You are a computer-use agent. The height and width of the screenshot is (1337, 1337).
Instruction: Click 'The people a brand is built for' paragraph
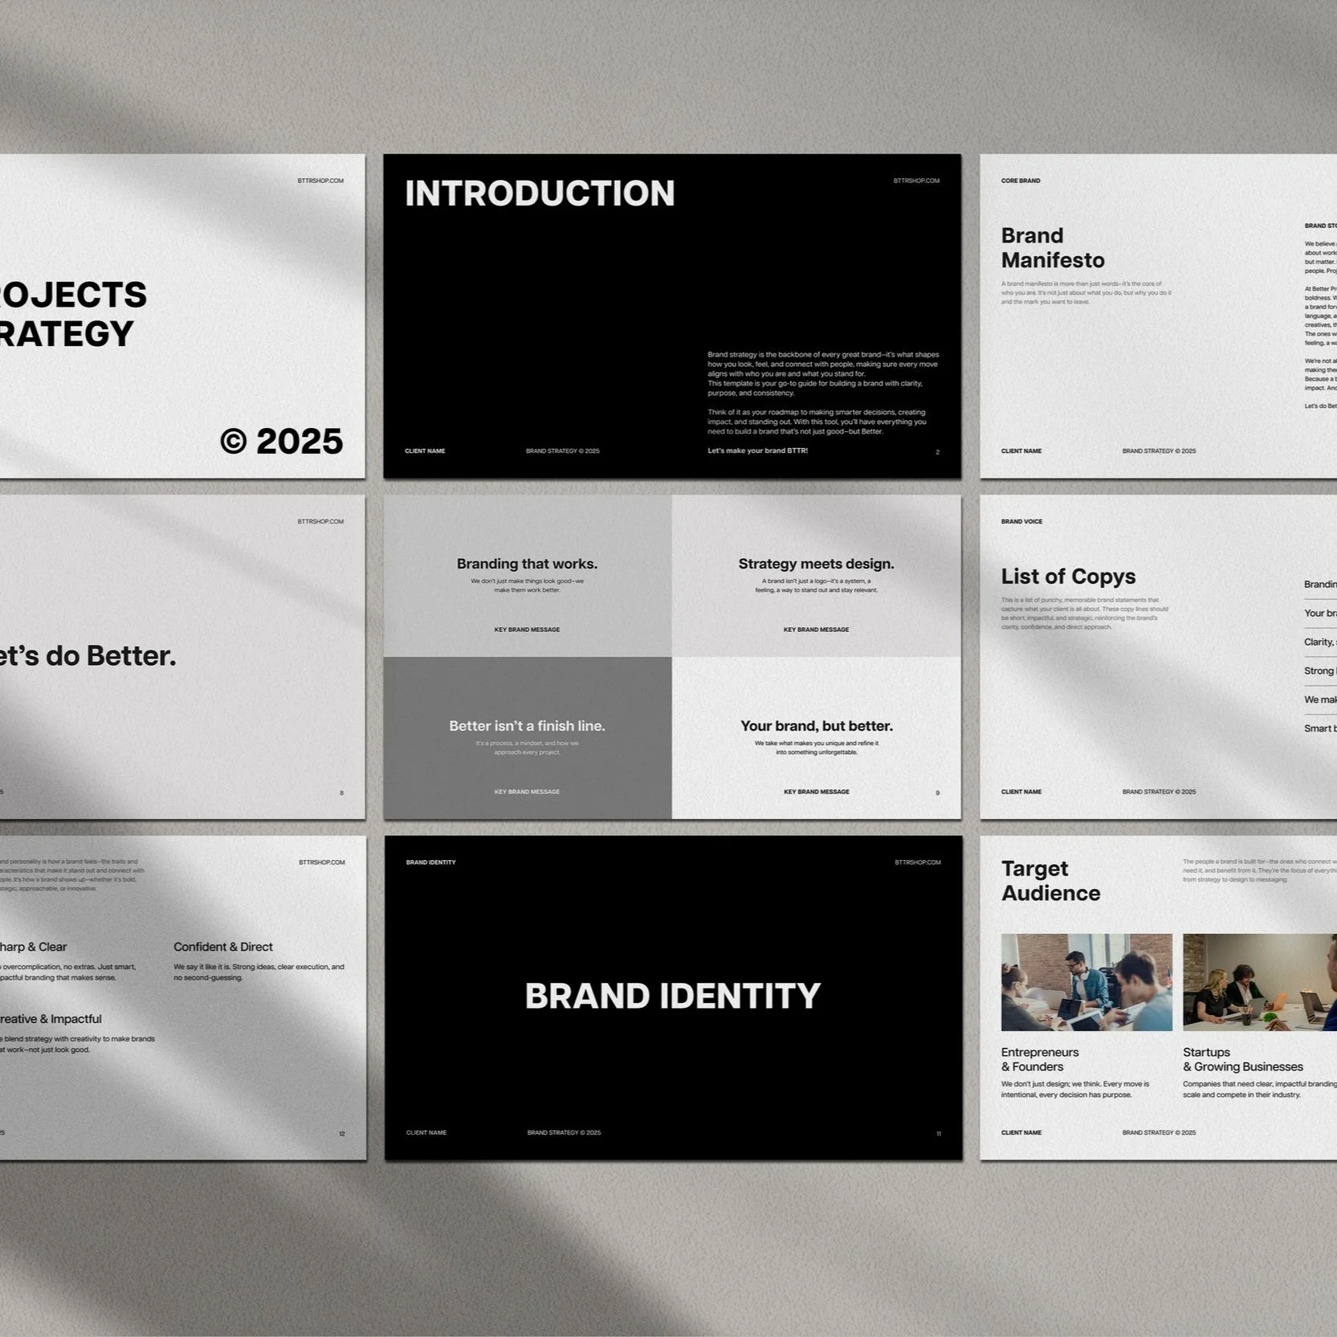(1260, 870)
